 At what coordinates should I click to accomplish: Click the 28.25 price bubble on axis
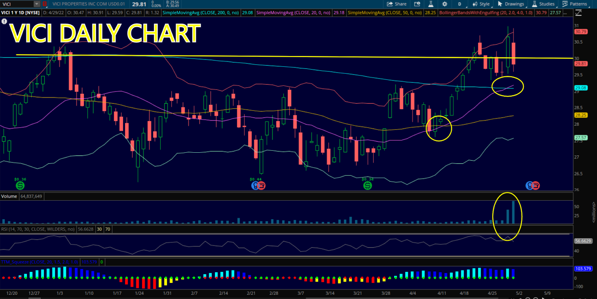581,115
